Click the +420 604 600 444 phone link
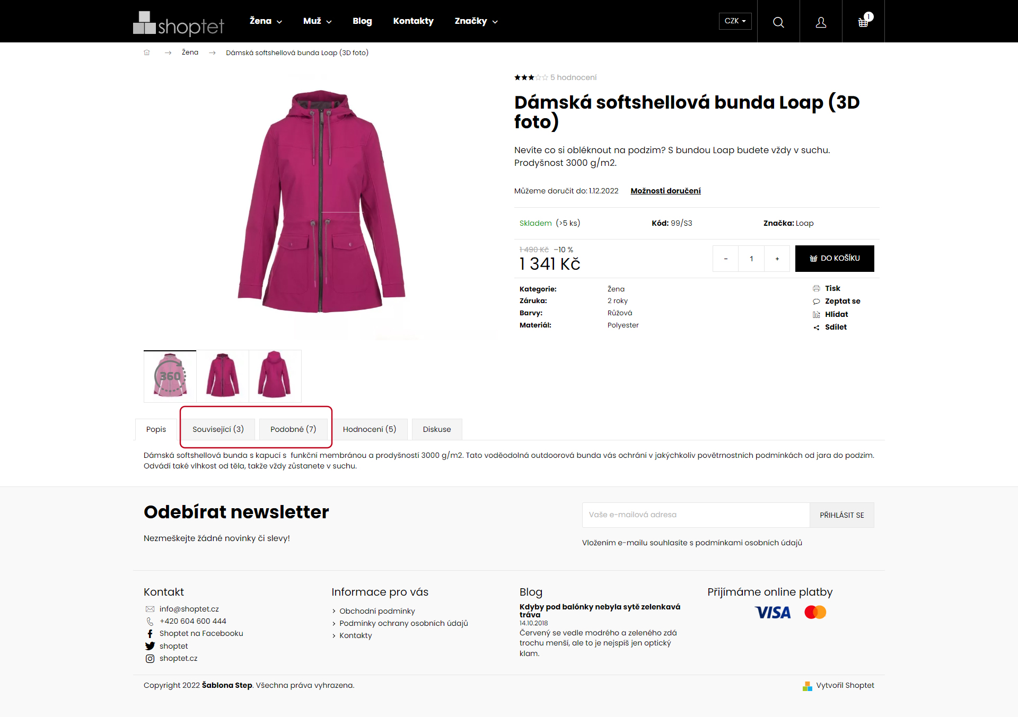This screenshot has width=1018, height=717. (x=192, y=621)
